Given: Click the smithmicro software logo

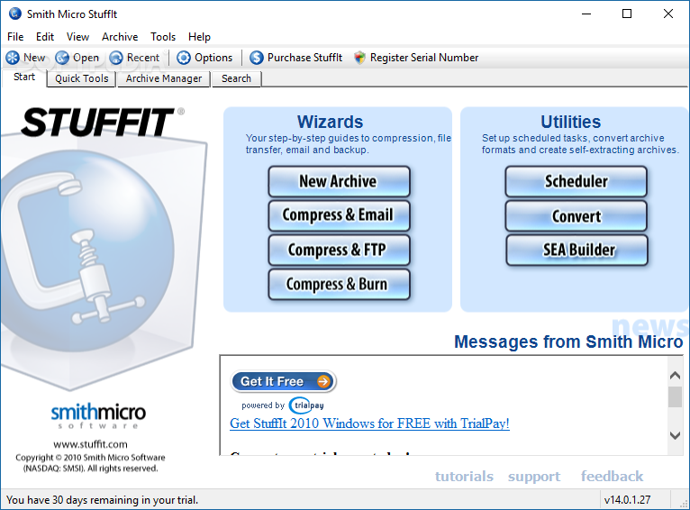Looking at the screenshot, I should click(x=98, y=415).
